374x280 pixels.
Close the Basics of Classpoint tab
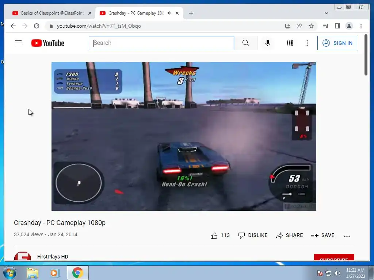pos(90,13)
